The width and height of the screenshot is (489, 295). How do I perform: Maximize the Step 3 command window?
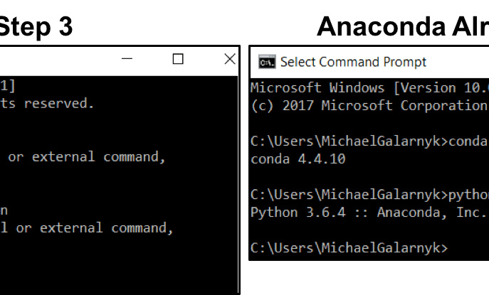178,58
